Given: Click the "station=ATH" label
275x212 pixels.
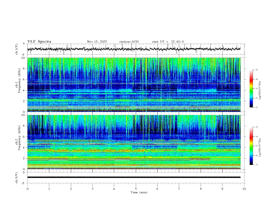Looking at the screenshot, I should tap(129, 42).
